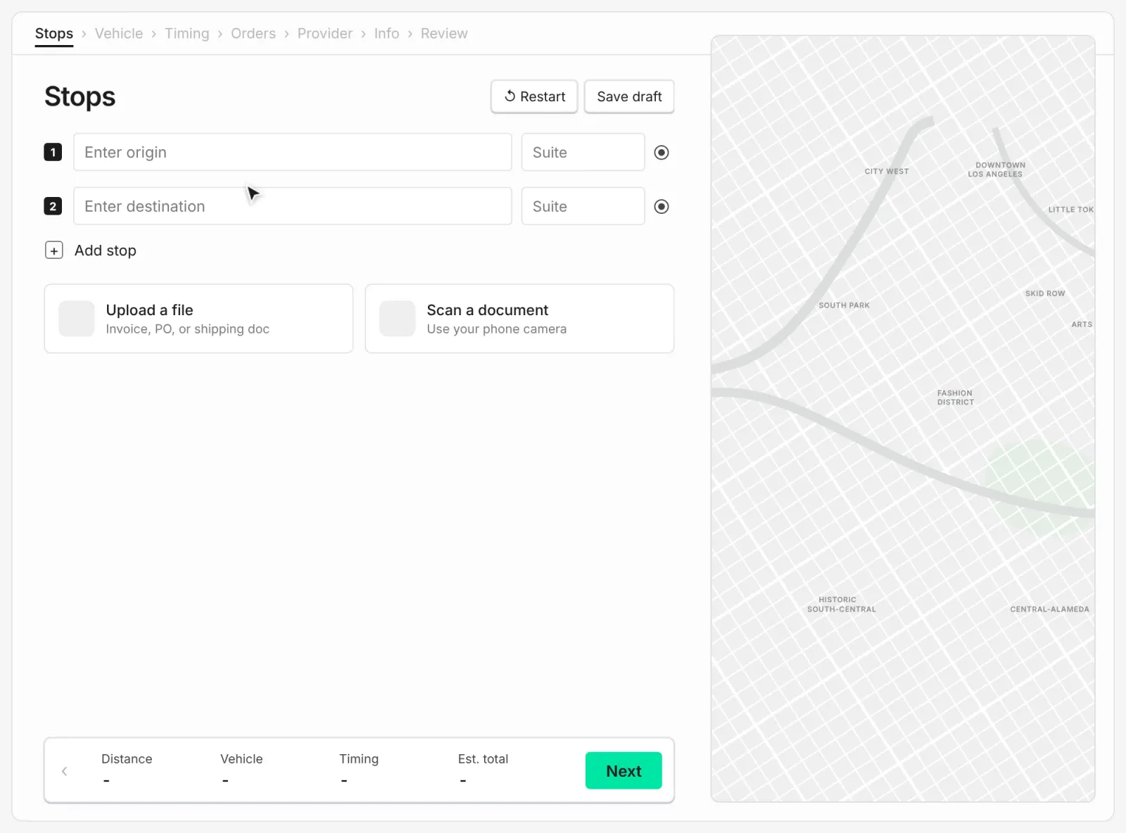
Task: Open the Scan a document card
Action: [x=519, y=319]
